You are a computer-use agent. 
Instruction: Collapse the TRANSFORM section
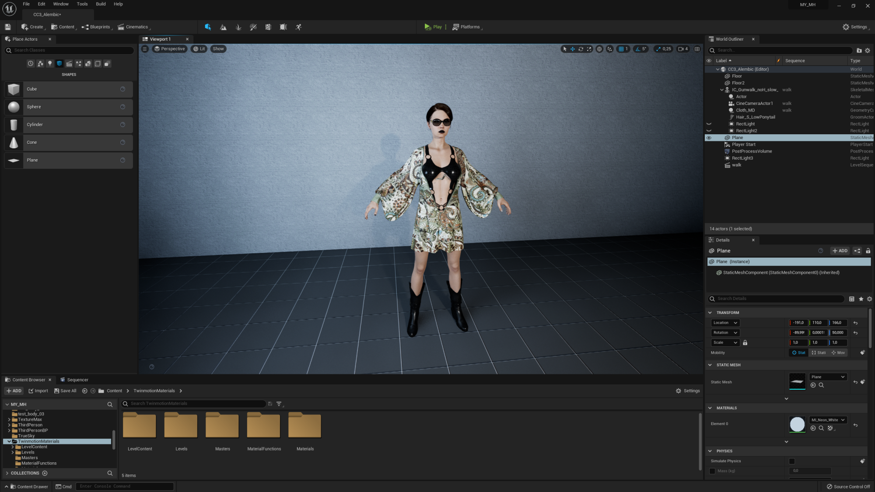pos(710,313)
